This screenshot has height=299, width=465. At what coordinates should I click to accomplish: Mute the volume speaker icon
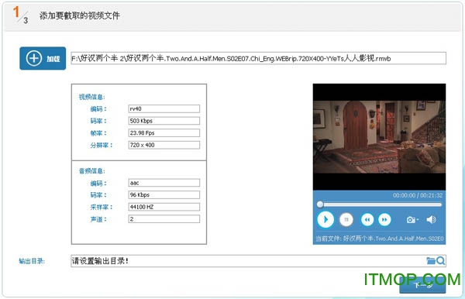(x=431, y=219)
